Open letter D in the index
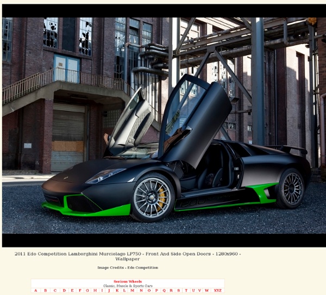Image resolution: width=326 pixels, height=295 pixels. click(x=64, y=291)
